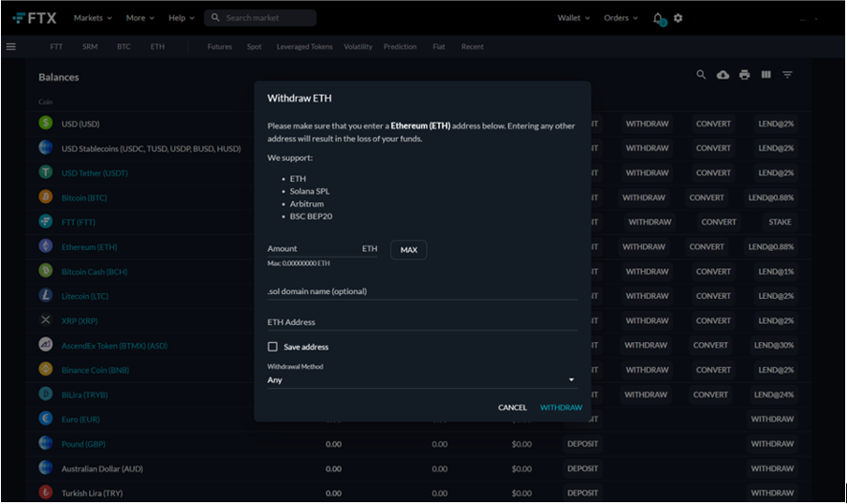Screen dimensions: 847x504
Task: Click the Binance Coin icon
Action: [x=46, y=369]
